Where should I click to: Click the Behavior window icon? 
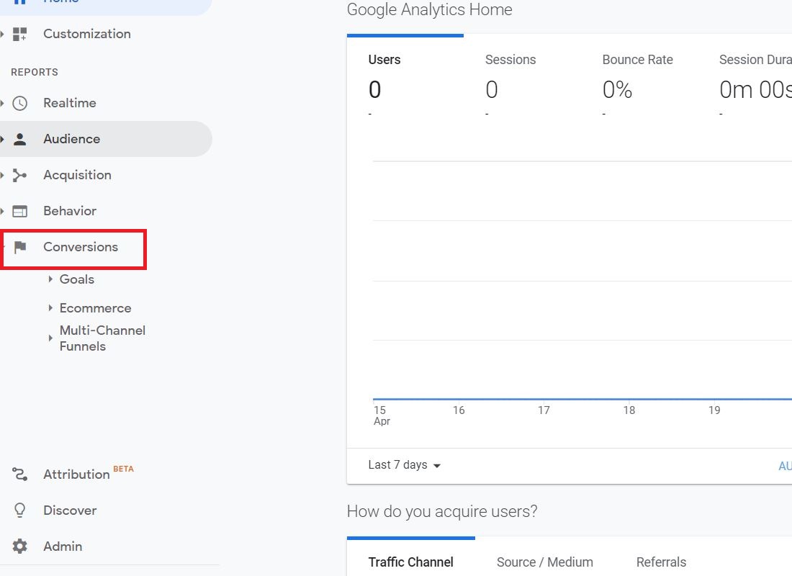pyautogui.click(x=20, y=211)
